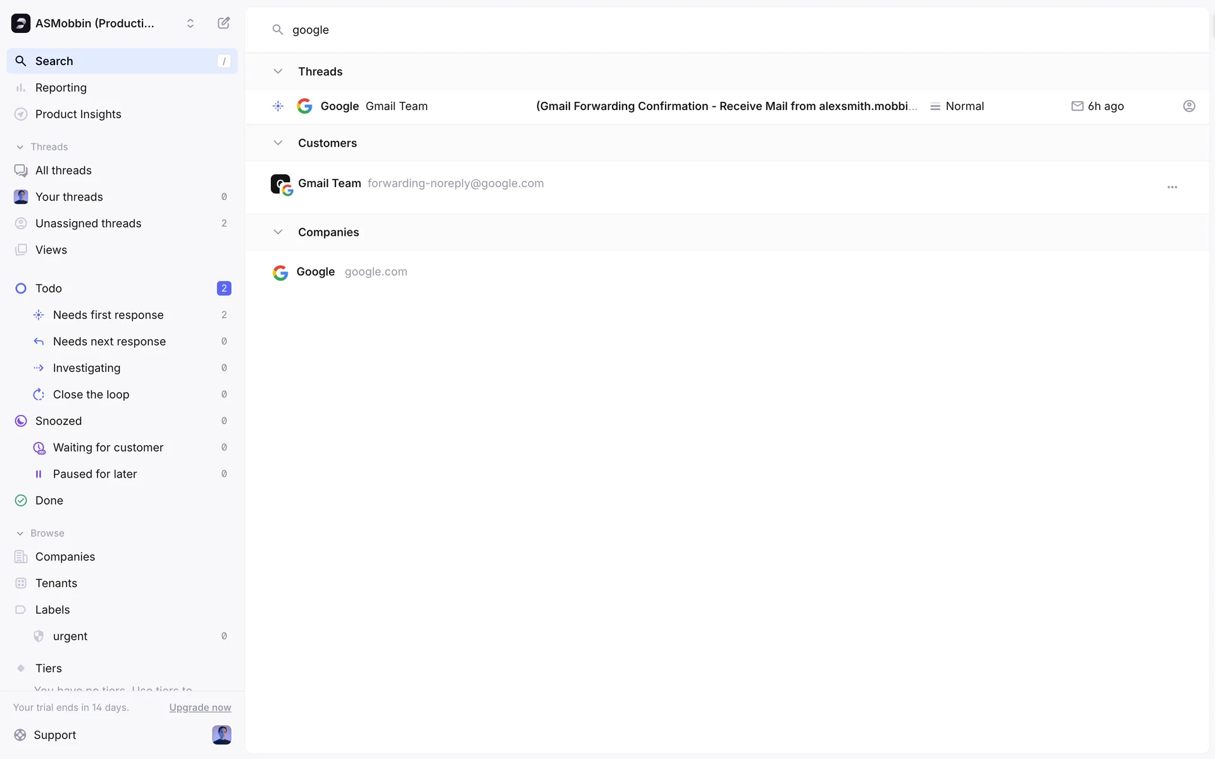1215x759 pixels.
Task: Collapse the Customers results section
Action: pos(278,143)
